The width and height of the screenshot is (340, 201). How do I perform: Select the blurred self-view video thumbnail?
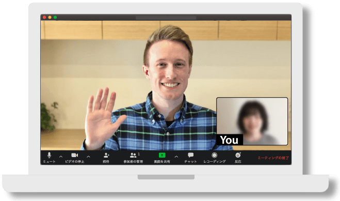point(252,121)
